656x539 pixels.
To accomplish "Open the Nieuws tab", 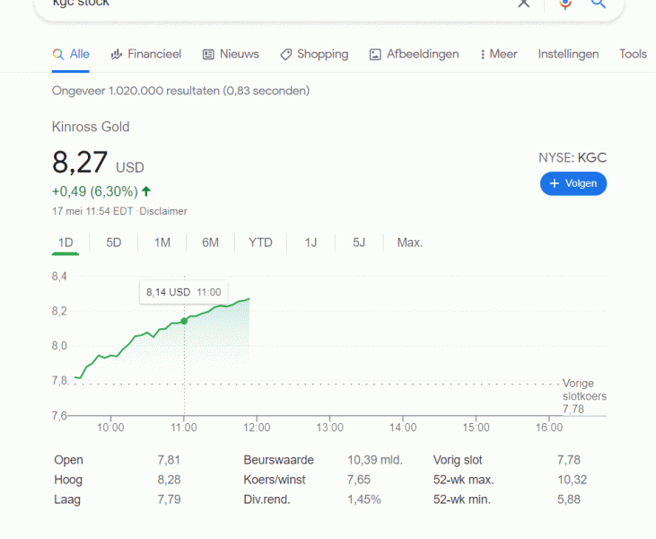I will [231, 54].
